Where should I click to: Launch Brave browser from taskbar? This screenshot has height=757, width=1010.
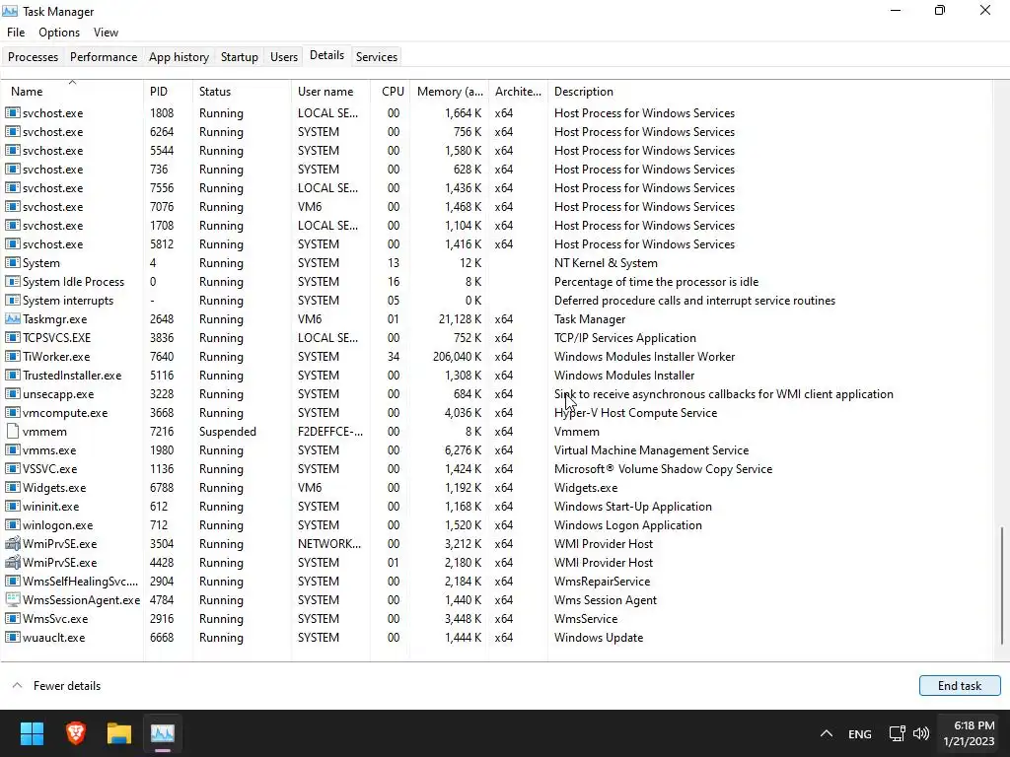click(x=75, y=733)
